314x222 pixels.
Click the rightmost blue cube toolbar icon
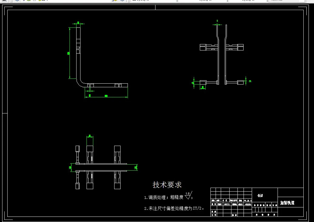(x=122, y=1)
